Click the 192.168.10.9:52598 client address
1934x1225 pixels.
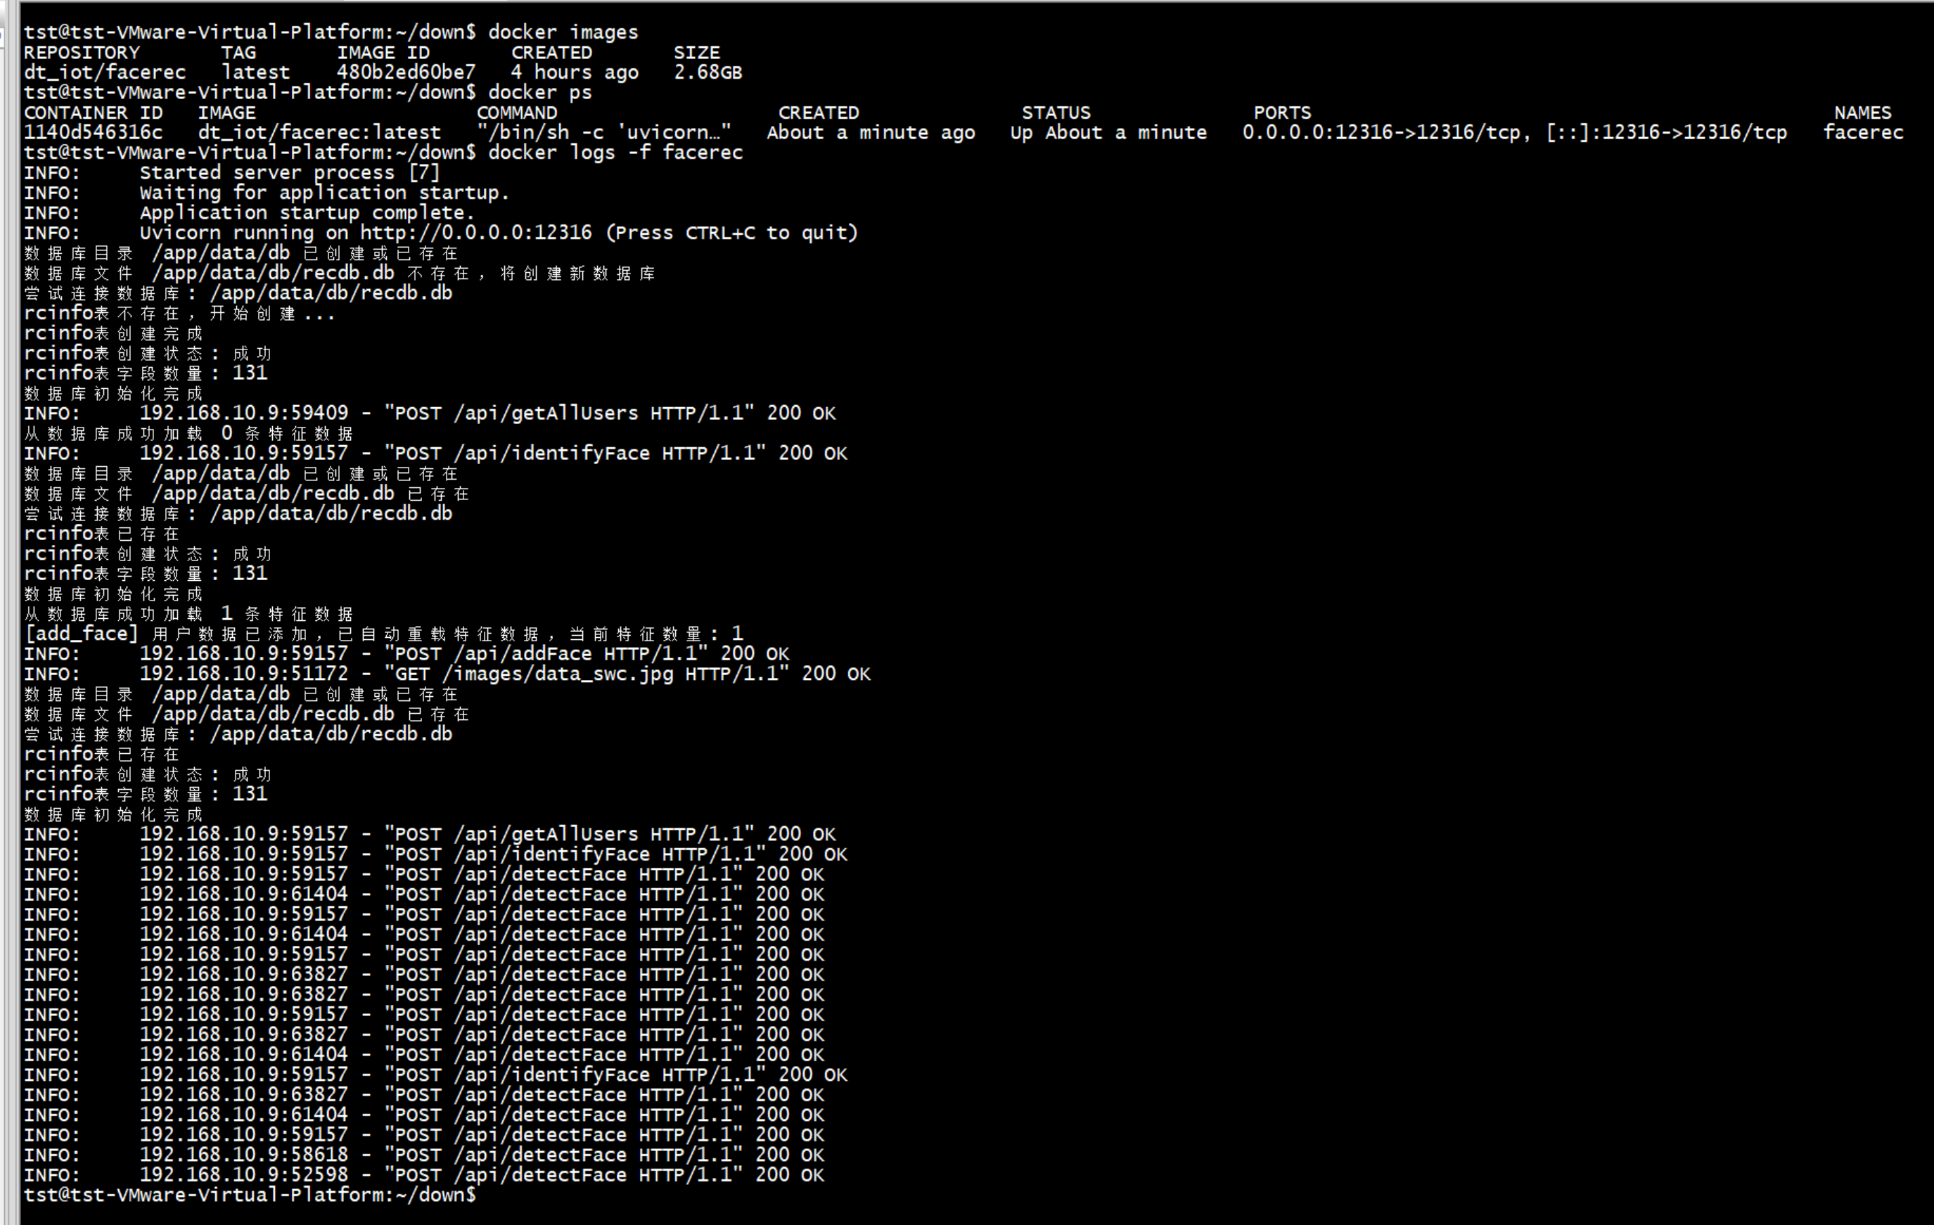coord(243,1174)
